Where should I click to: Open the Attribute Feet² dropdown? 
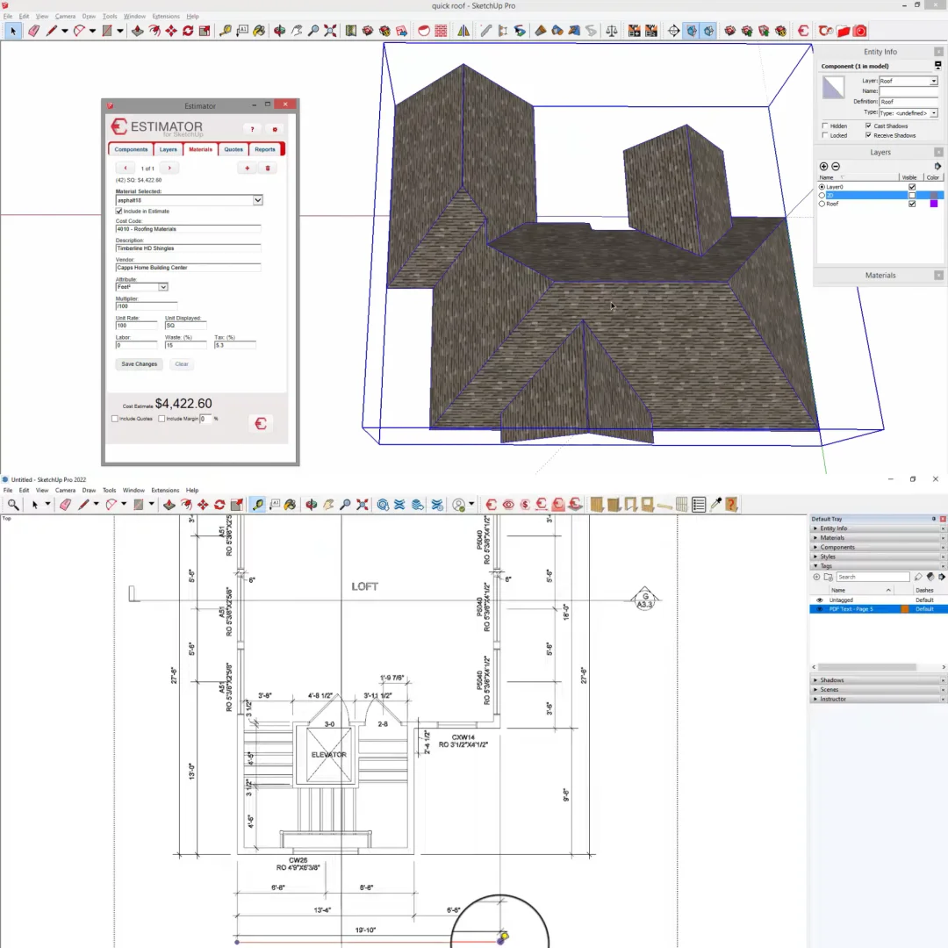point(162,287)
